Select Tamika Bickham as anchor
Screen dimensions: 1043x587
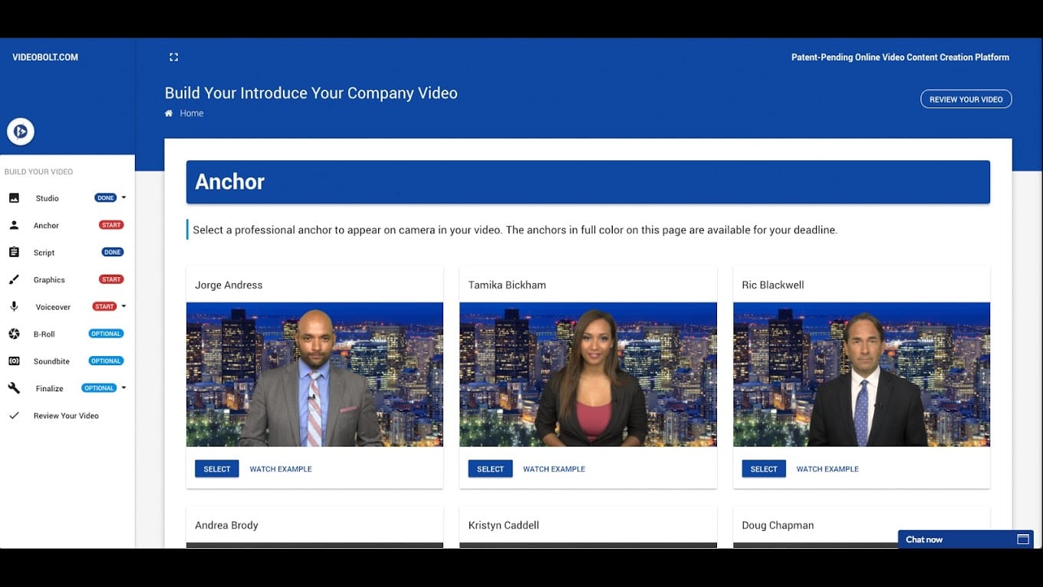point(490,469)
